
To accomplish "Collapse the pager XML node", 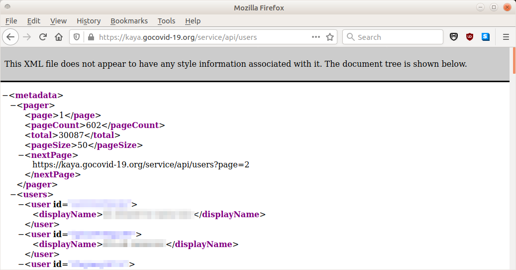I will [x=13, y=105].
